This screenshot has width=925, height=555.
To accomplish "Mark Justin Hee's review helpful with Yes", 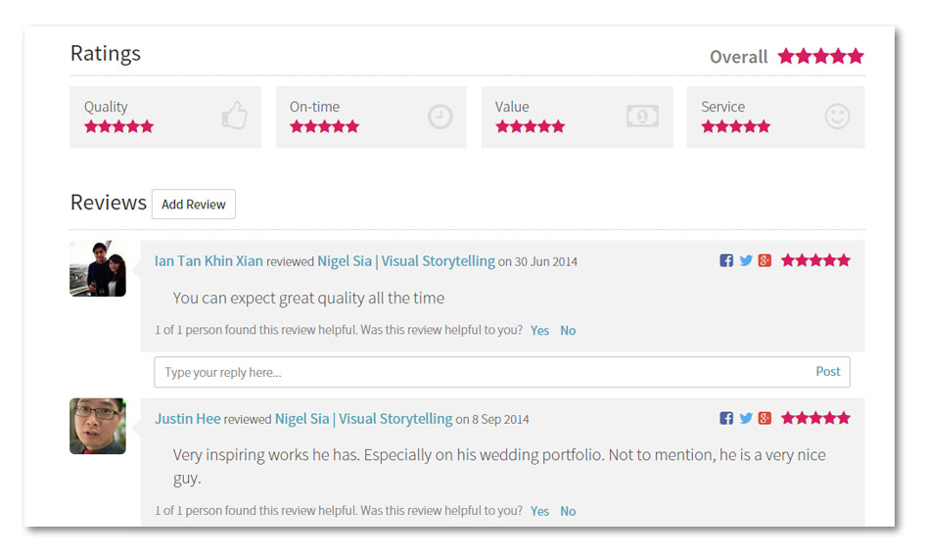I will (x=539, y=511).
